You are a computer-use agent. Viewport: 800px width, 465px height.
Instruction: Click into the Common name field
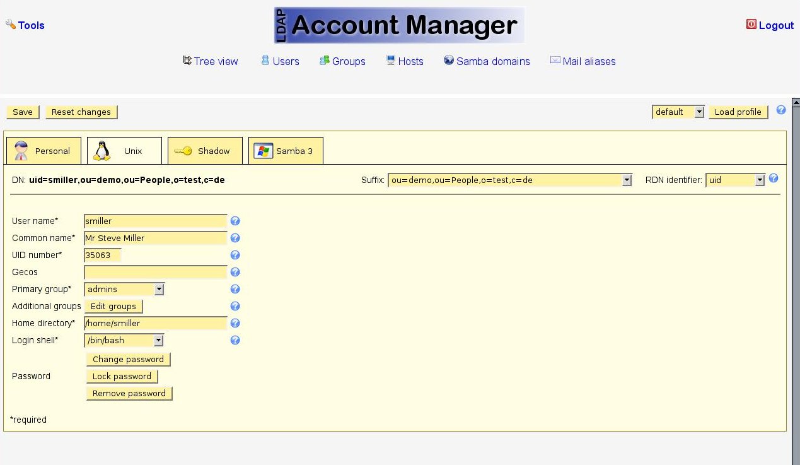pos(155,238)
